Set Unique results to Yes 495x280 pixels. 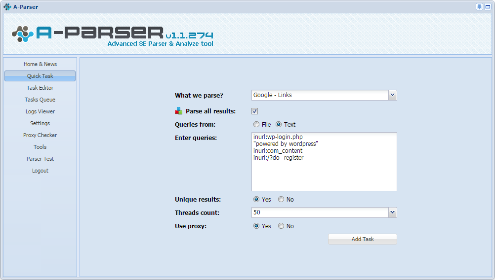point(256,199)
